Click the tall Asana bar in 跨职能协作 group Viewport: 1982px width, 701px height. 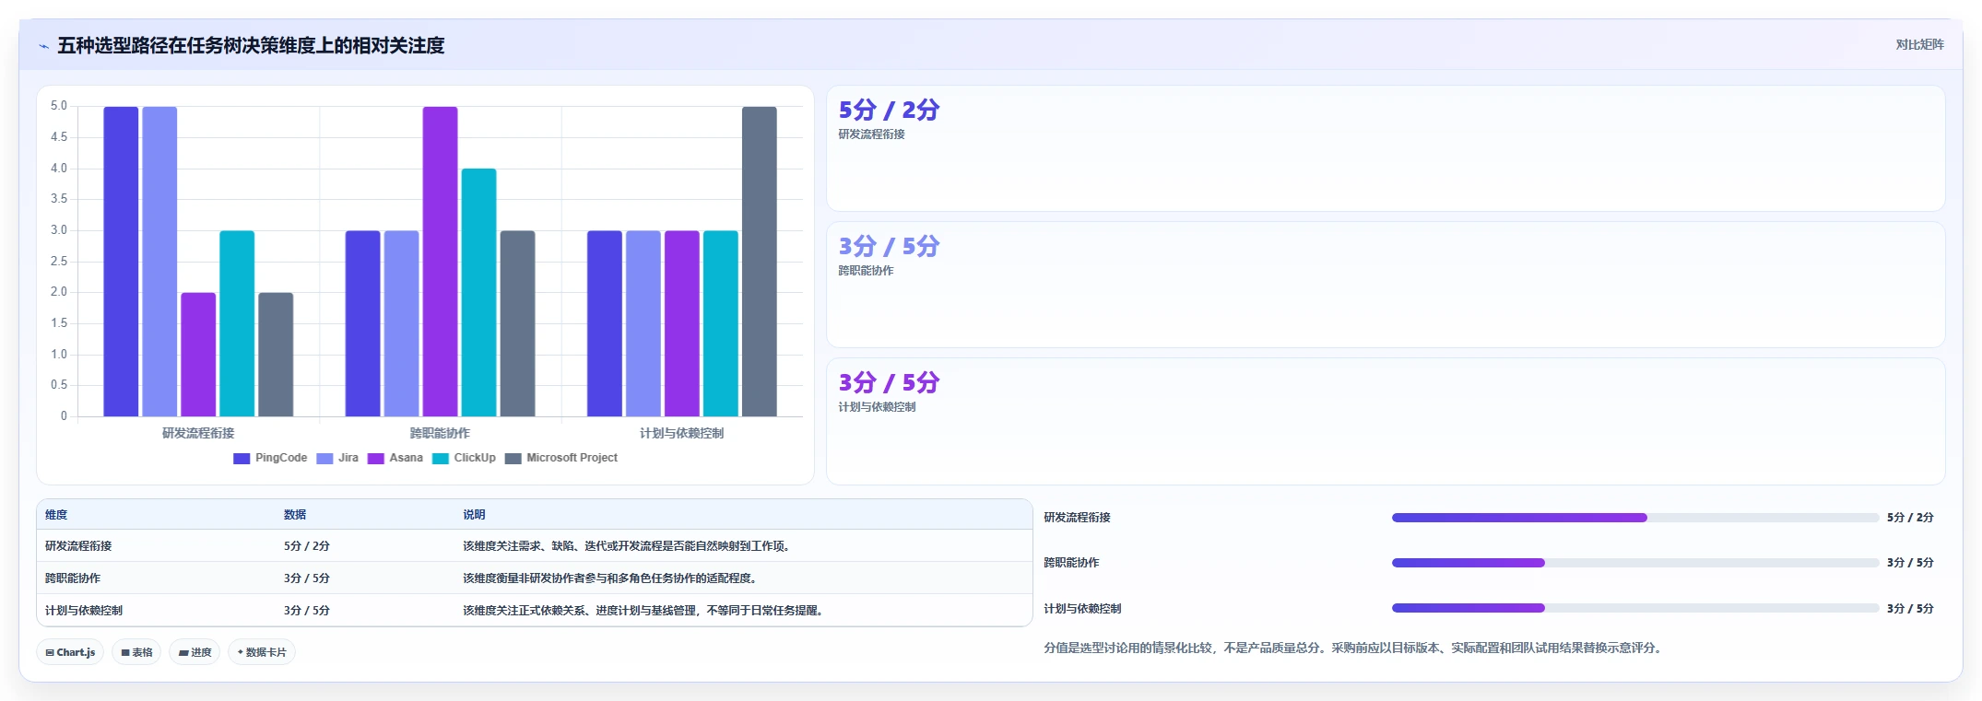[440, 262]
